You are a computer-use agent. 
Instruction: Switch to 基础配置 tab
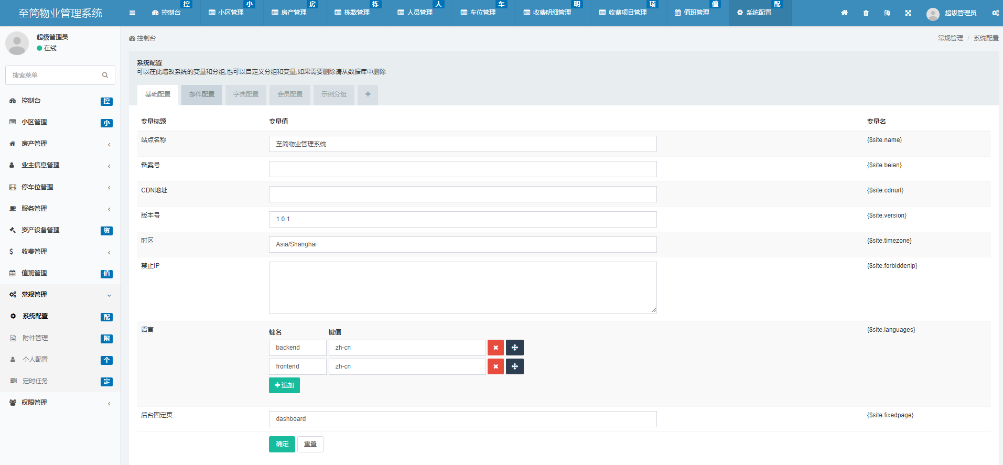pos(158,95)
